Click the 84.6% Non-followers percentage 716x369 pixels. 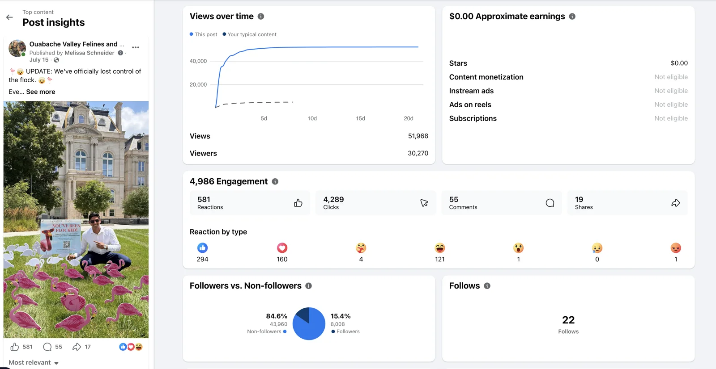[277, 316]
